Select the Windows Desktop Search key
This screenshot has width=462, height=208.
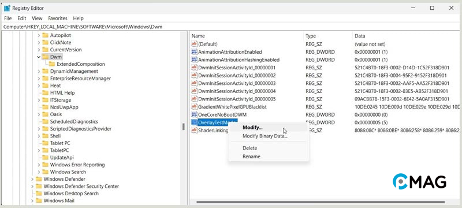tap(71, 194)
